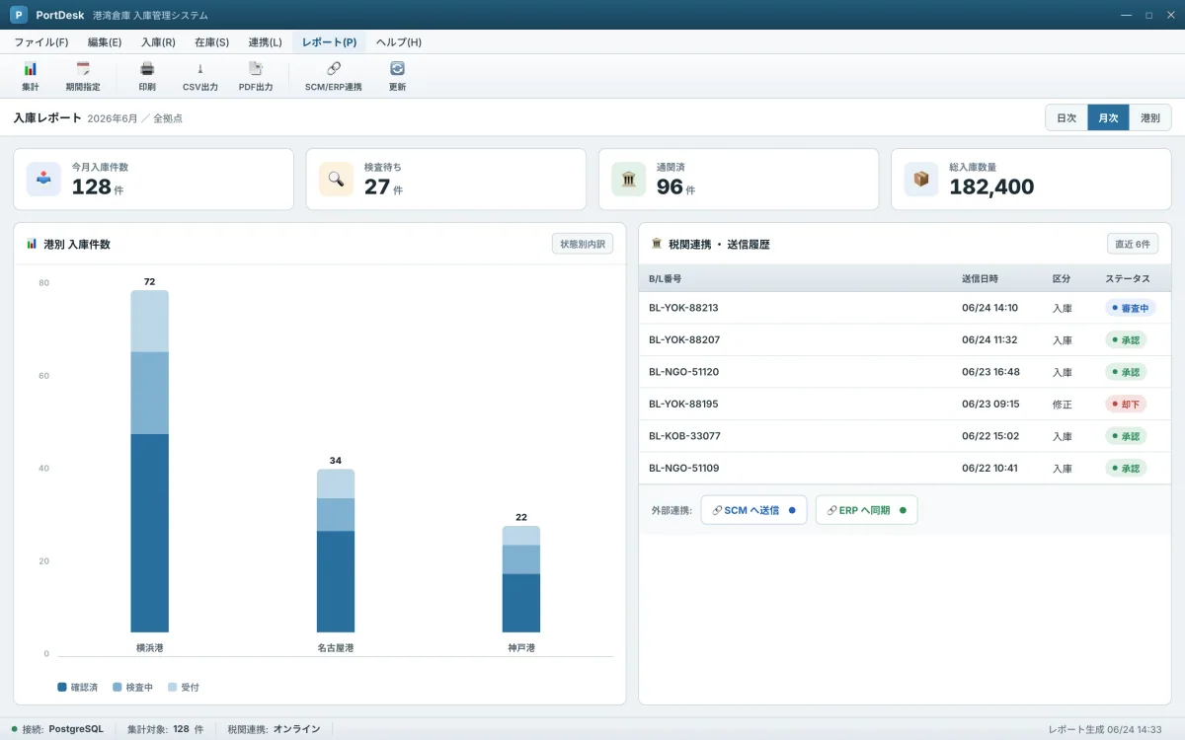The image size is (1185, 740).
Task: Click ERP へ同期 button
Action: [866, 510]
